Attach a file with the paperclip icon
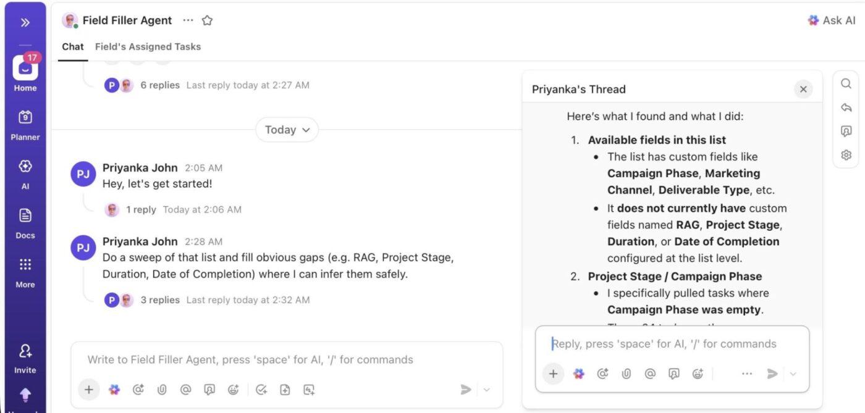The image size is (865, 413). (x=162, y=390)
